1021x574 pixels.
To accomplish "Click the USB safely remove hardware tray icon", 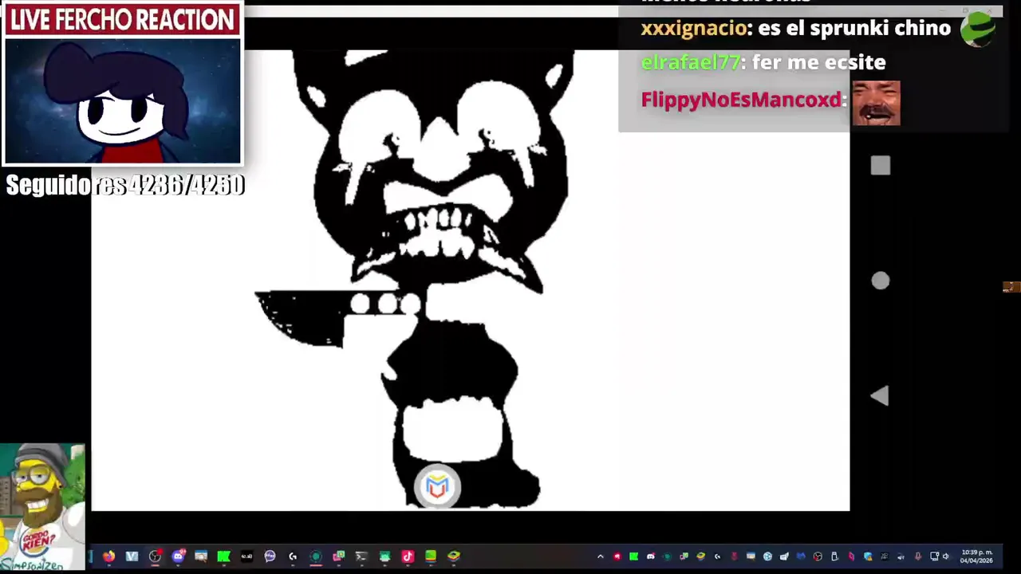I will pyautogui.click(x=835, y=556).
